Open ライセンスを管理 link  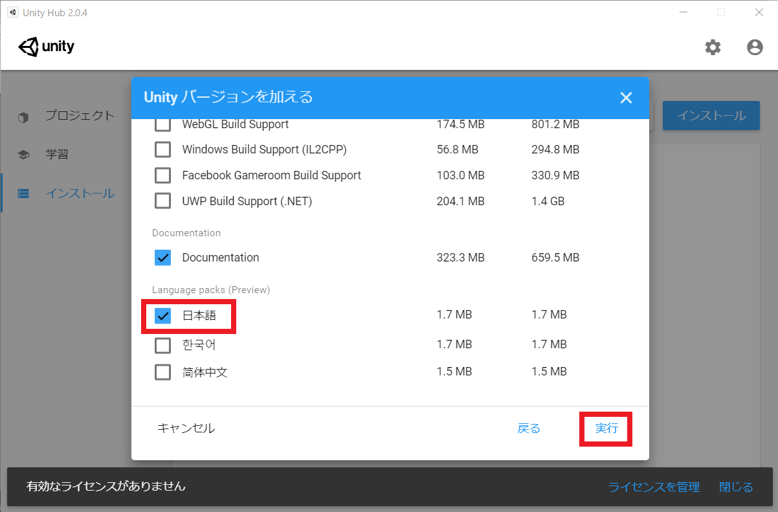pyautogui.click(x=654, y=487)
